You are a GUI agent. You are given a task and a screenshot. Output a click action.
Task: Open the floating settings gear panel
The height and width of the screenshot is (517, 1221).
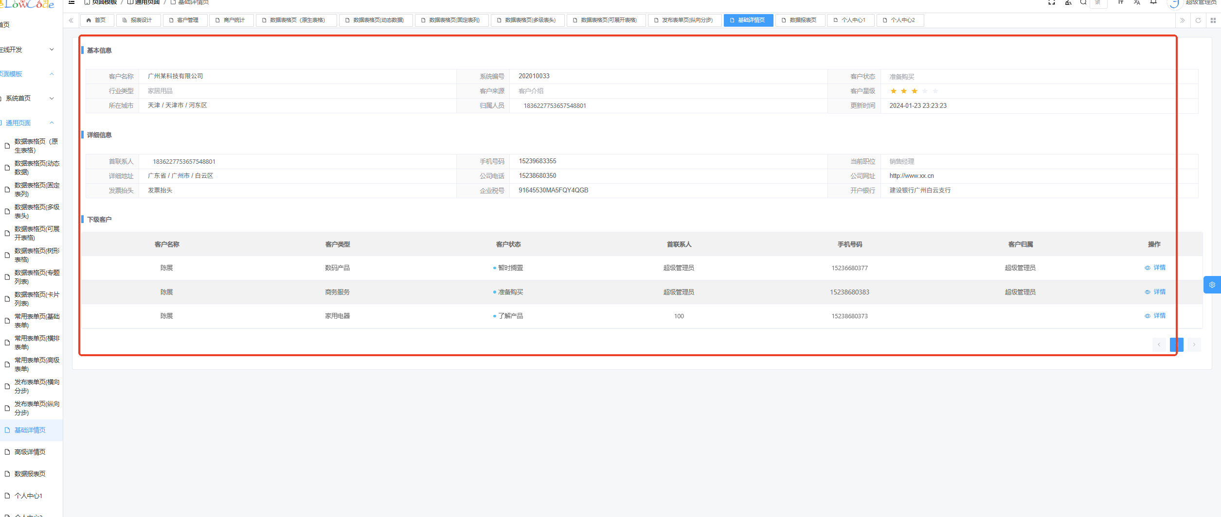(x=1212, y=285)
